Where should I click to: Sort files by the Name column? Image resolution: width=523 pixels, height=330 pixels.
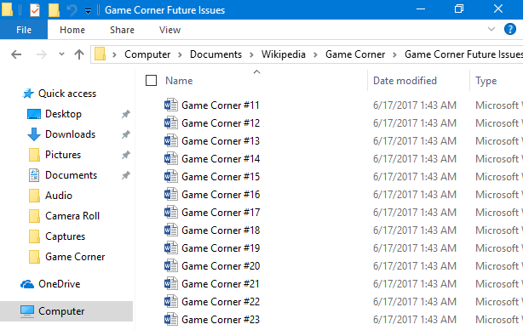click(x=179, y=81)
